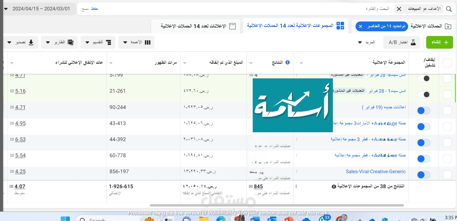Open عائد الإنفاق الإعلاني للشراء column arrow
This screenshot has width=457, height=221.
pyautogui.click(x=12, y=63)
